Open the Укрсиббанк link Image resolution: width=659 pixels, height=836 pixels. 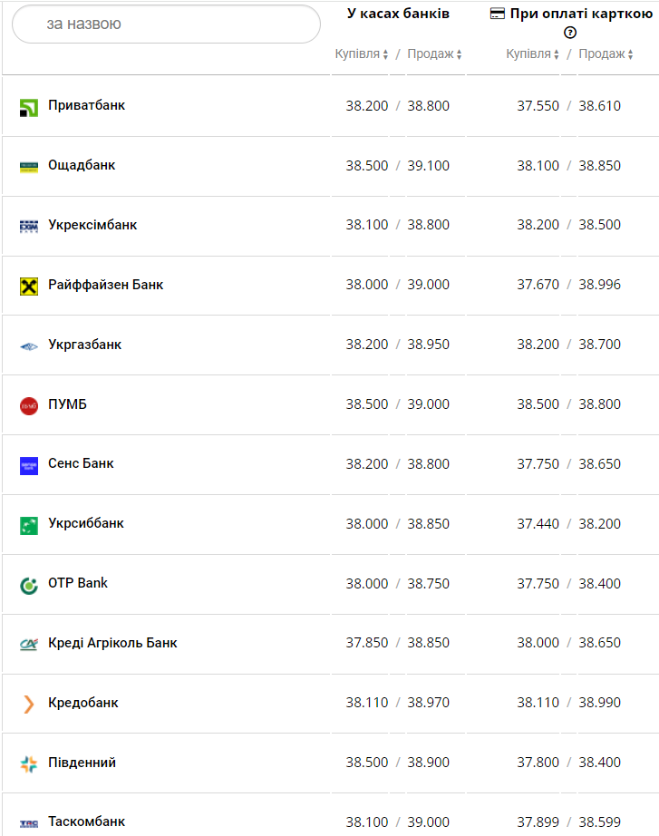tap(86, 523)
